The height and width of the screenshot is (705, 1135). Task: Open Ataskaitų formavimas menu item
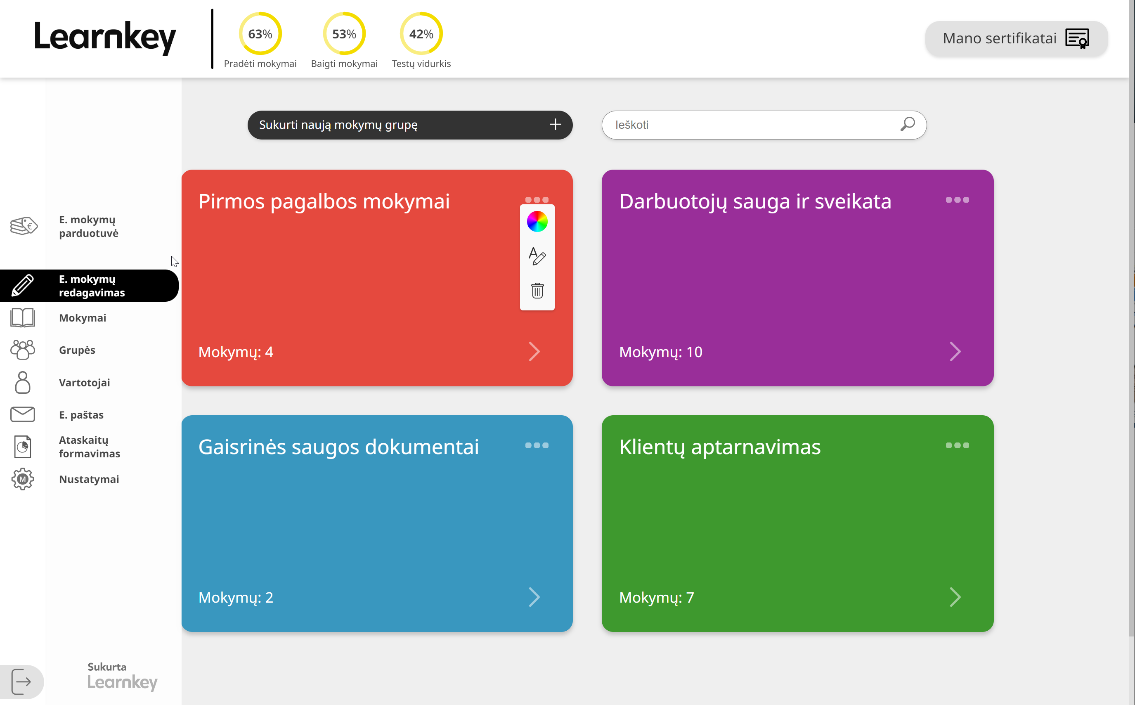coord(90,447)
